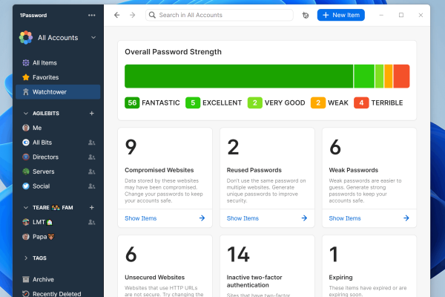This screenshot has height=297, width=445.
Task: Click the Papa vault avatar icon
Action: pyautogui.click(x=26, y=237)
